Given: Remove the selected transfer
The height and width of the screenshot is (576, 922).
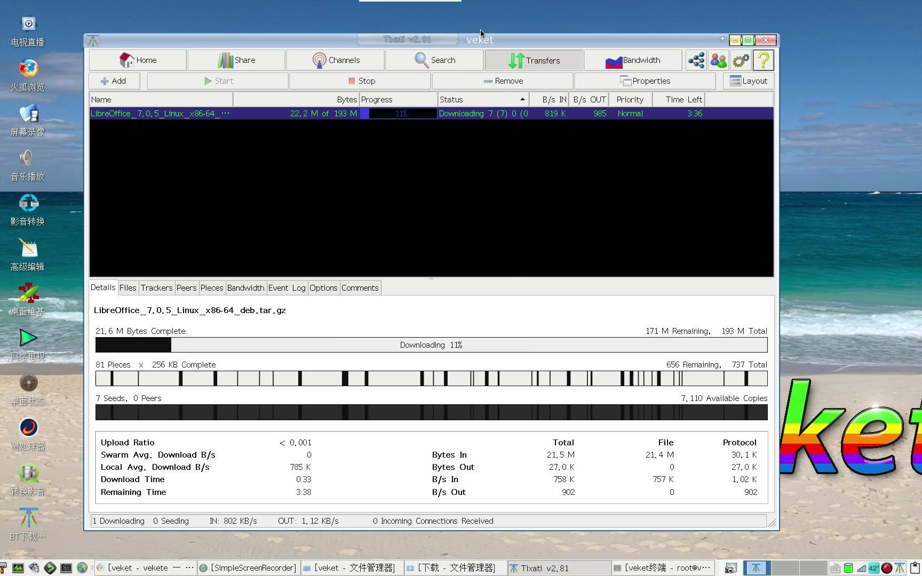Looking at the screenshot, I should tap(503, 81).
